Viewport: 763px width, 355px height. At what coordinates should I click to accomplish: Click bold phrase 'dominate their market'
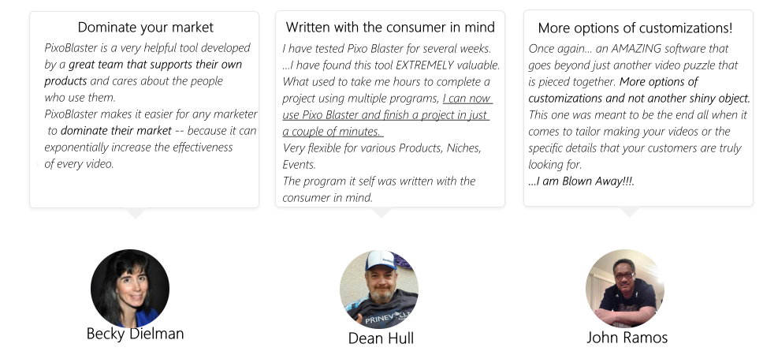116,130
